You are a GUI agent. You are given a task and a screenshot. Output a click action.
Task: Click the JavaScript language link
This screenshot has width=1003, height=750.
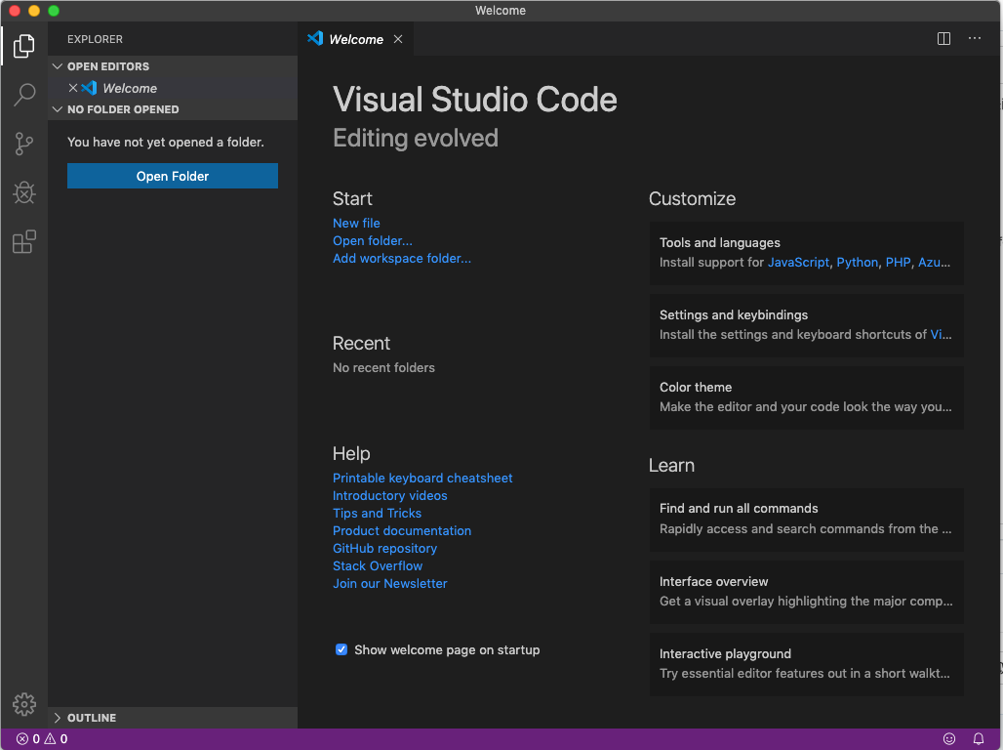tap(798, 262)
